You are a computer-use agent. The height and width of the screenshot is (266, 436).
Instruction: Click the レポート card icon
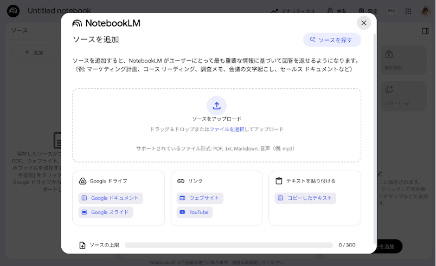[389, 89]
